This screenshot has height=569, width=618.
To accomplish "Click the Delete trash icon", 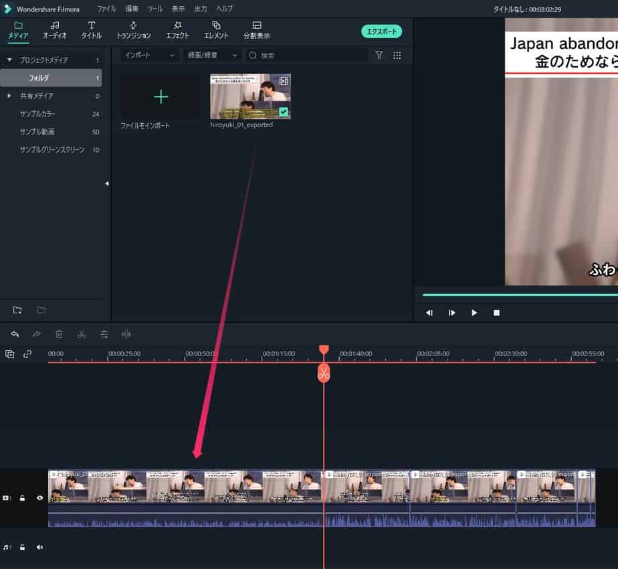I will (59, 334).
